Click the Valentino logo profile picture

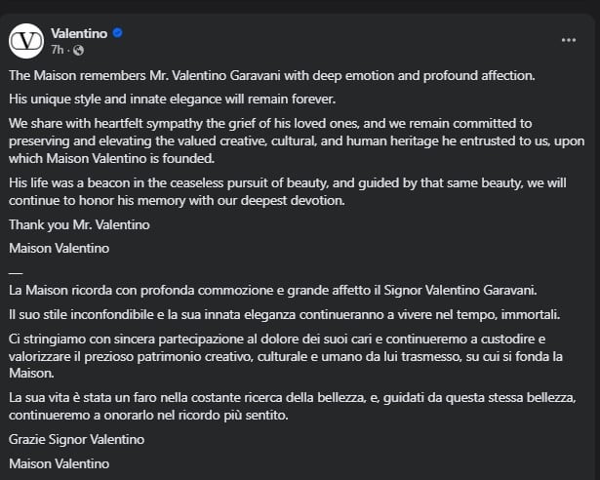26,40
